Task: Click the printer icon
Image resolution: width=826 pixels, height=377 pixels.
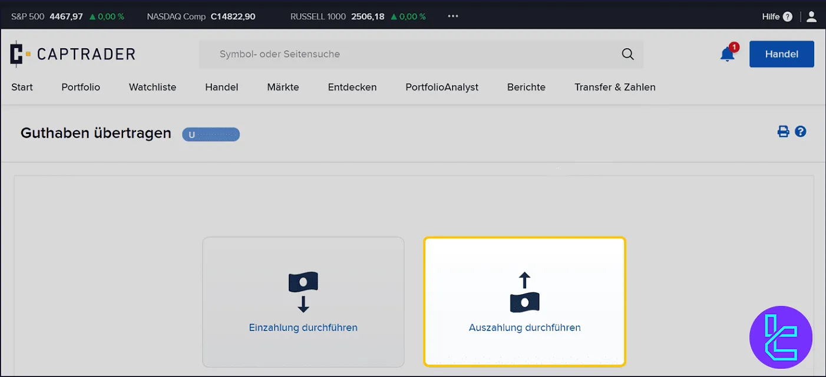Action: pyautogui.click(x=783, y=132)
